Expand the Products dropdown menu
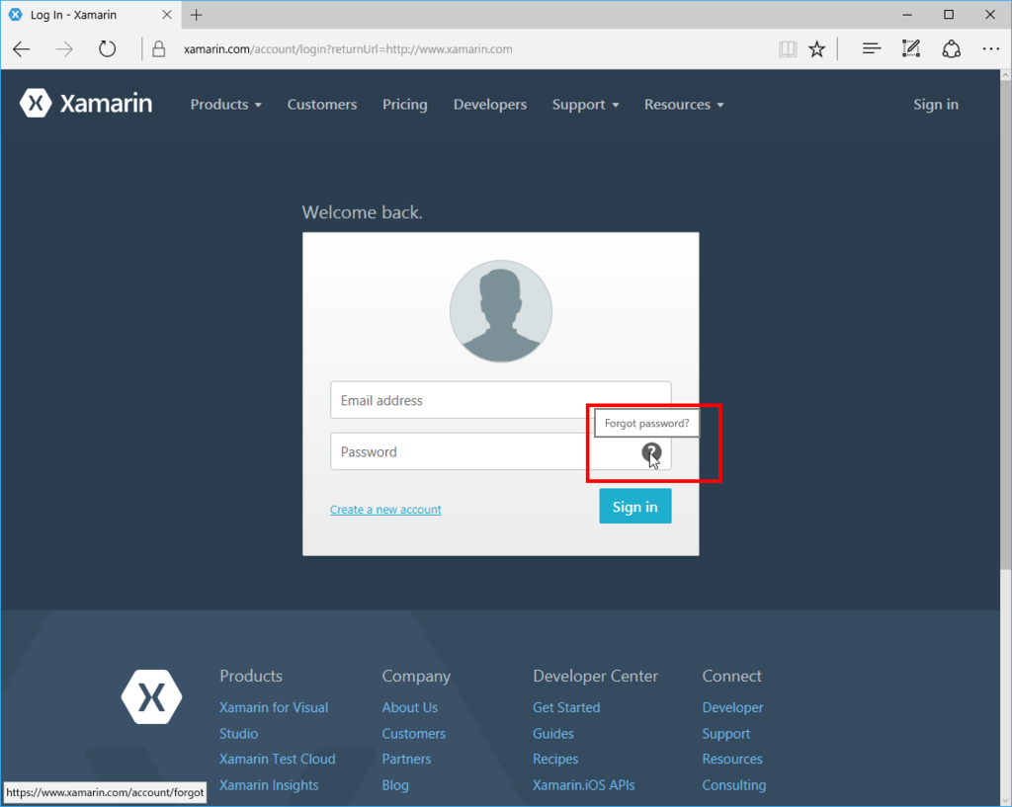 point(226,105)
